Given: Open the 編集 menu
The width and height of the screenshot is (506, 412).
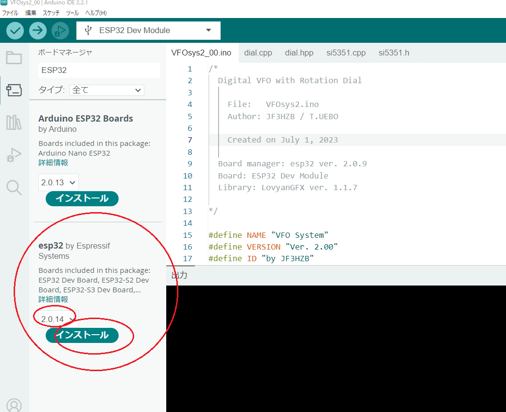Looking at the screenshot, I should click(31, 13).
